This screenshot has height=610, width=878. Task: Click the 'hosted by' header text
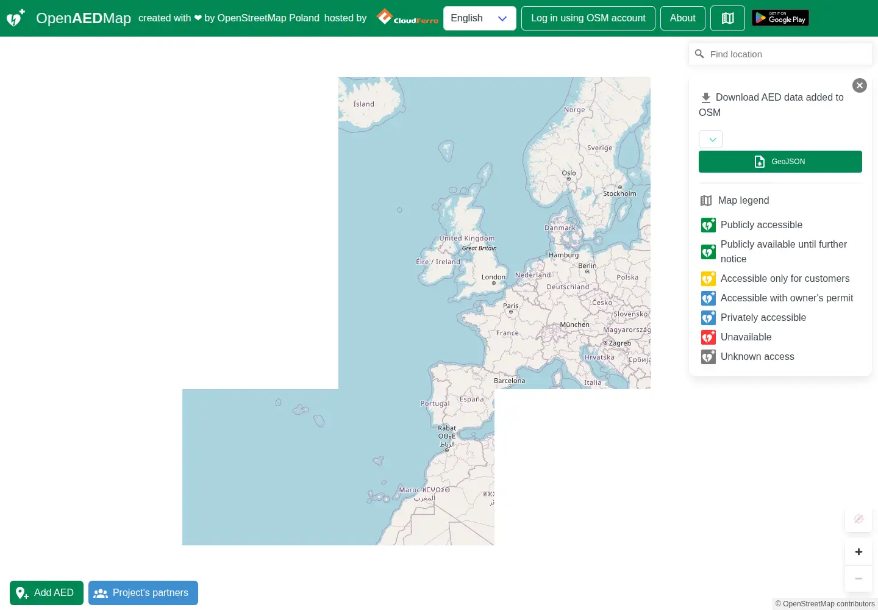[x=345, y=18]
